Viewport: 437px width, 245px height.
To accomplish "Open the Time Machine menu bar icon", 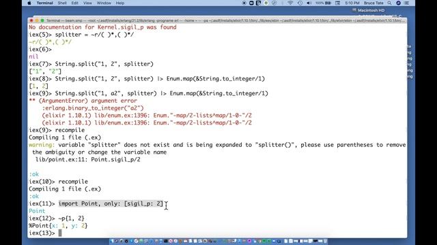I will (x=300, y=3).
